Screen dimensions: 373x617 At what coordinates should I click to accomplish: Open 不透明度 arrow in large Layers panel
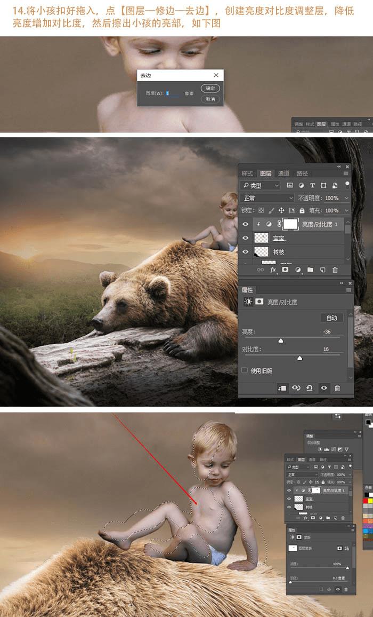[346, 199]
